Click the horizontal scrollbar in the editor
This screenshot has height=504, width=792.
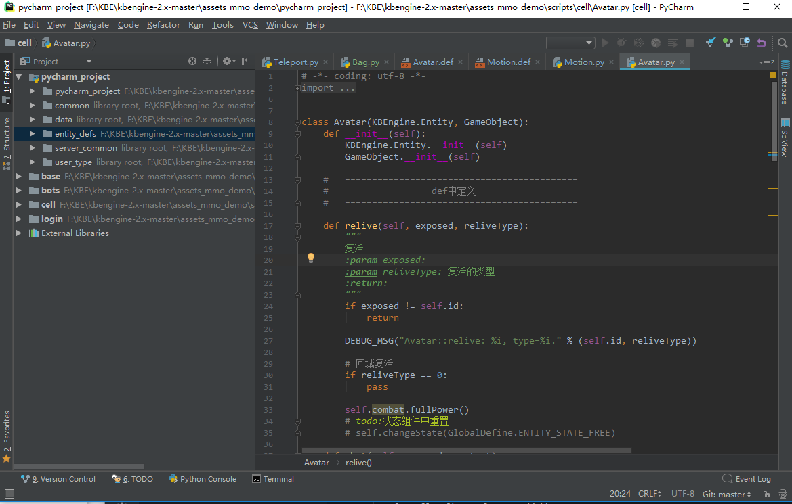(x=466, y=450)
